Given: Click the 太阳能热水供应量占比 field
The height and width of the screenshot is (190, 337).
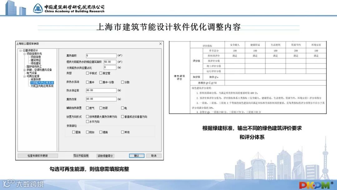Looking at the screenshot, I should 110,67.
